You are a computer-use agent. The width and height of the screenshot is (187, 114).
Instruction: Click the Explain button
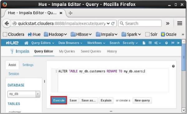[x=106, y=100]
